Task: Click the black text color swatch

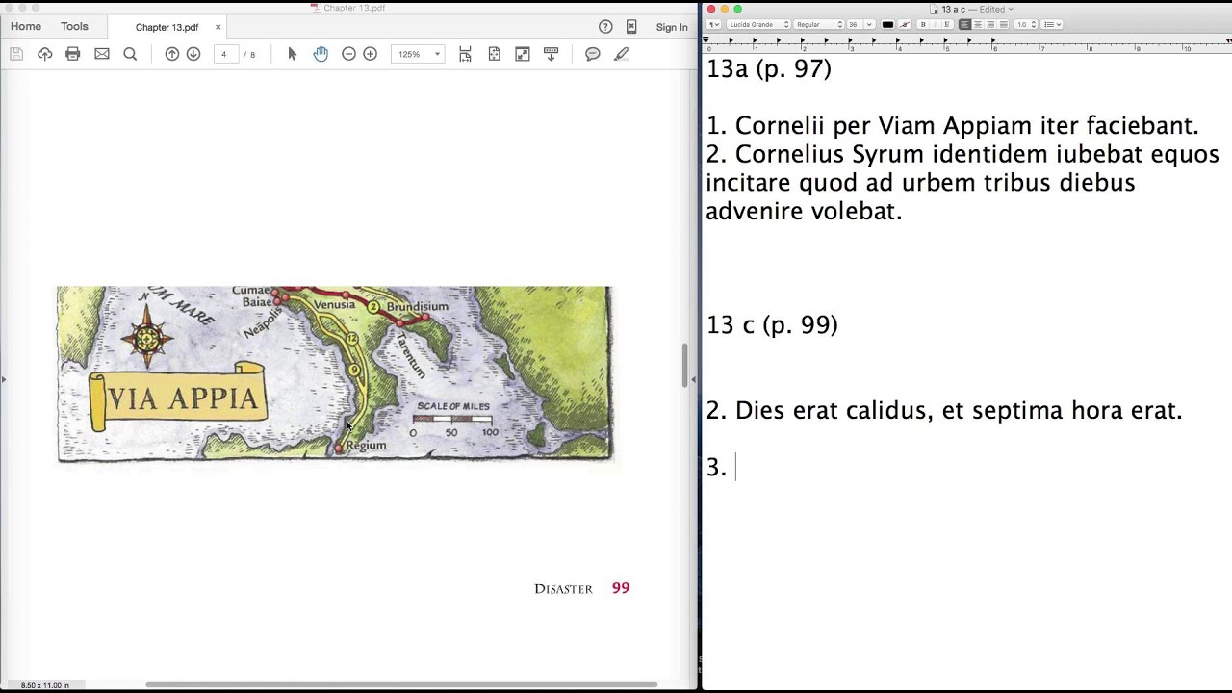Action: coord(887,24)
